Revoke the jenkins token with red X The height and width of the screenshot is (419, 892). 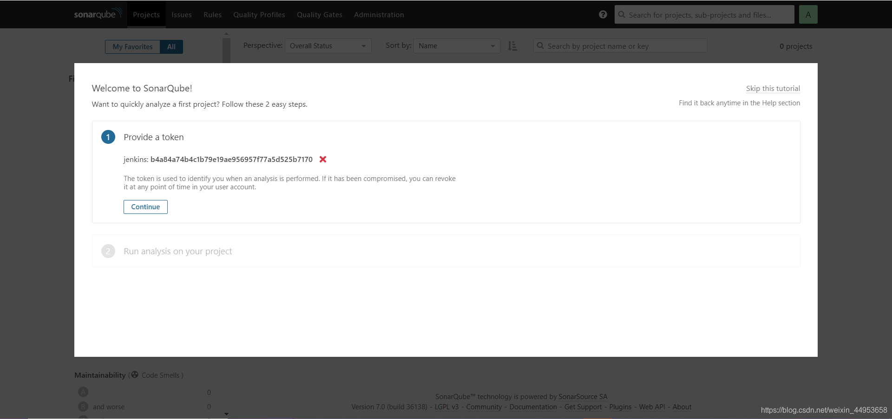point(323,159)
